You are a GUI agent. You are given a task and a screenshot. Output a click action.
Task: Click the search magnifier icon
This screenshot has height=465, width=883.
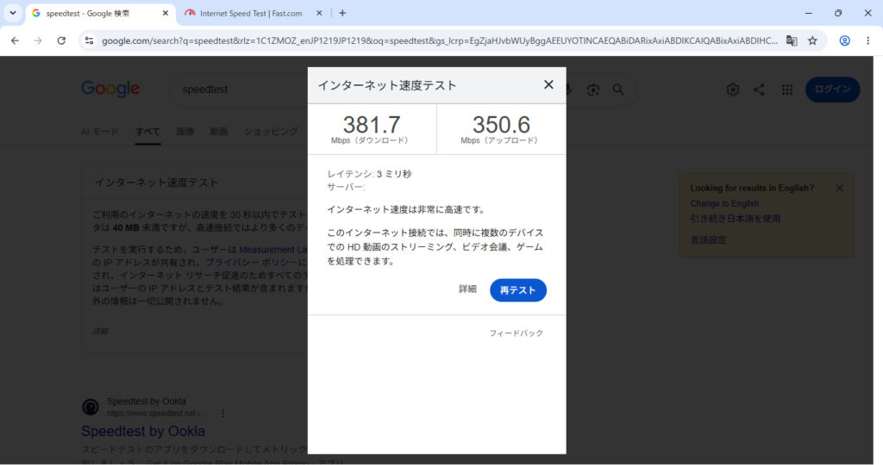pyautogui.click(x=618, y=90)
